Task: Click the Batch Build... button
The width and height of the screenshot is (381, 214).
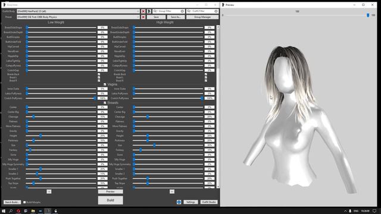Action: (x=12, y=202)
